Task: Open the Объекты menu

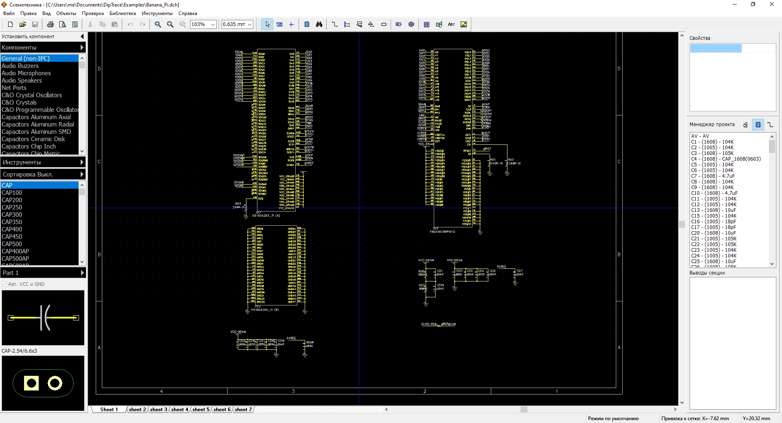Action: click(x=66, y=13)
